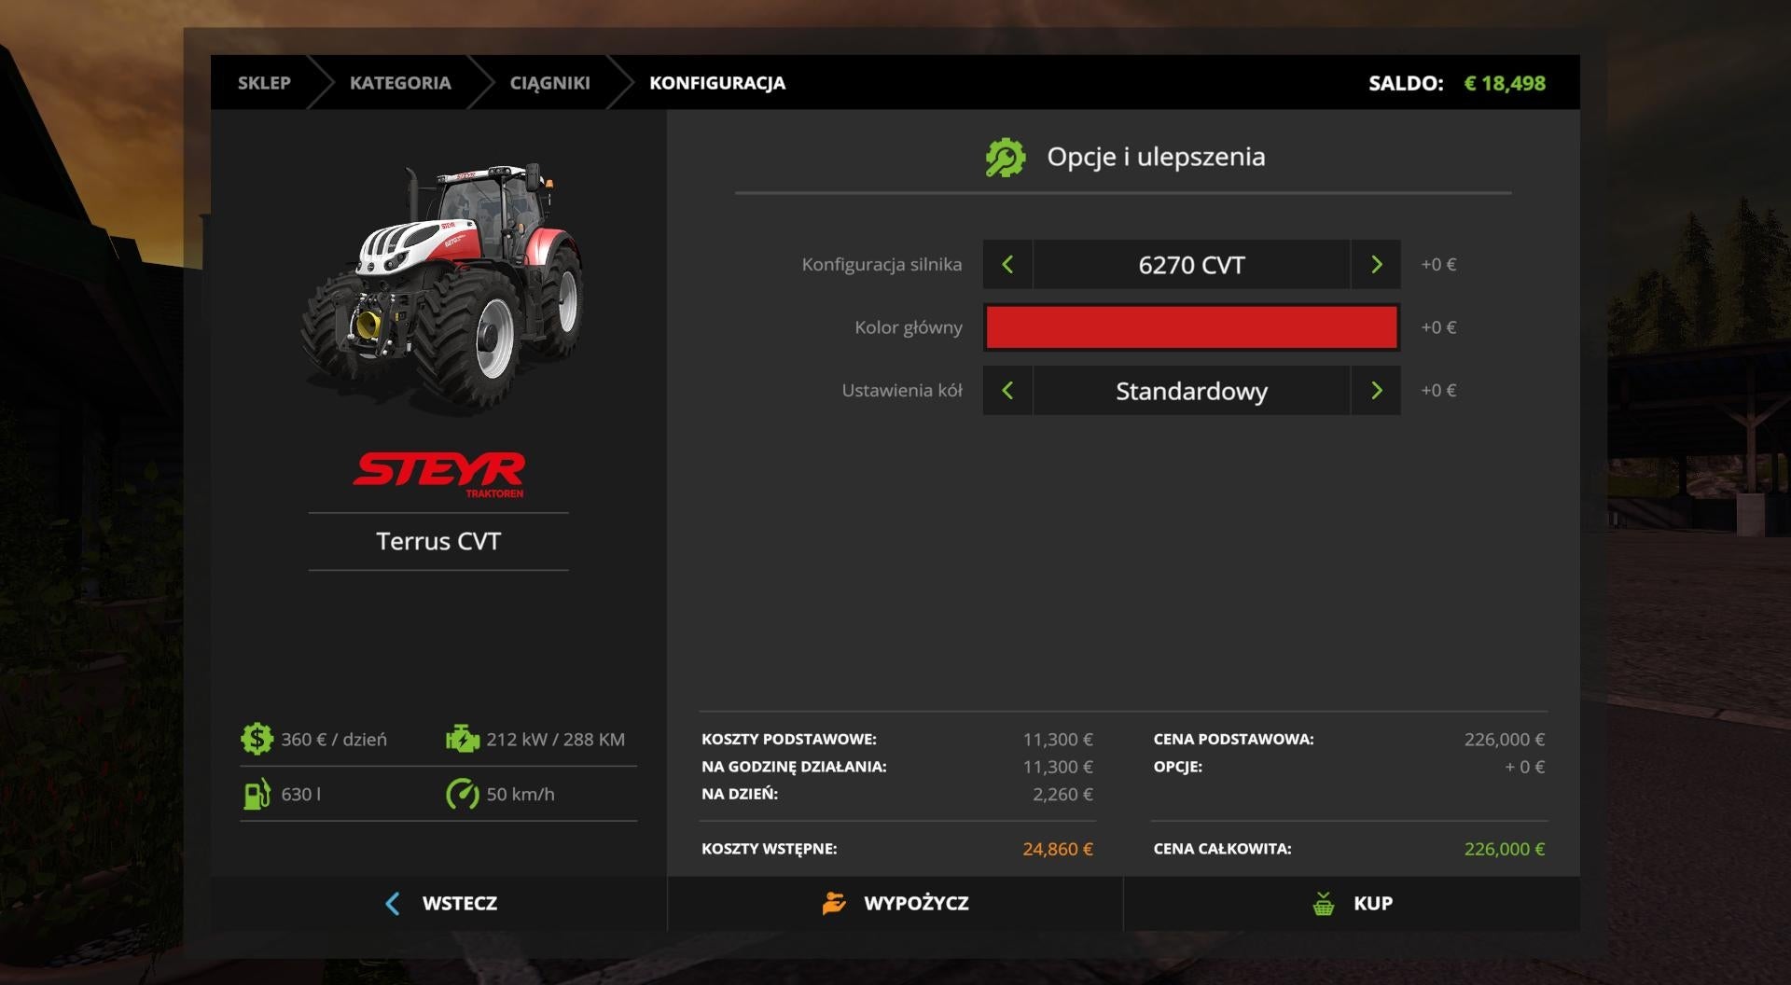Click the KOSZTY WSTĘPNE label

click(770, 849)
